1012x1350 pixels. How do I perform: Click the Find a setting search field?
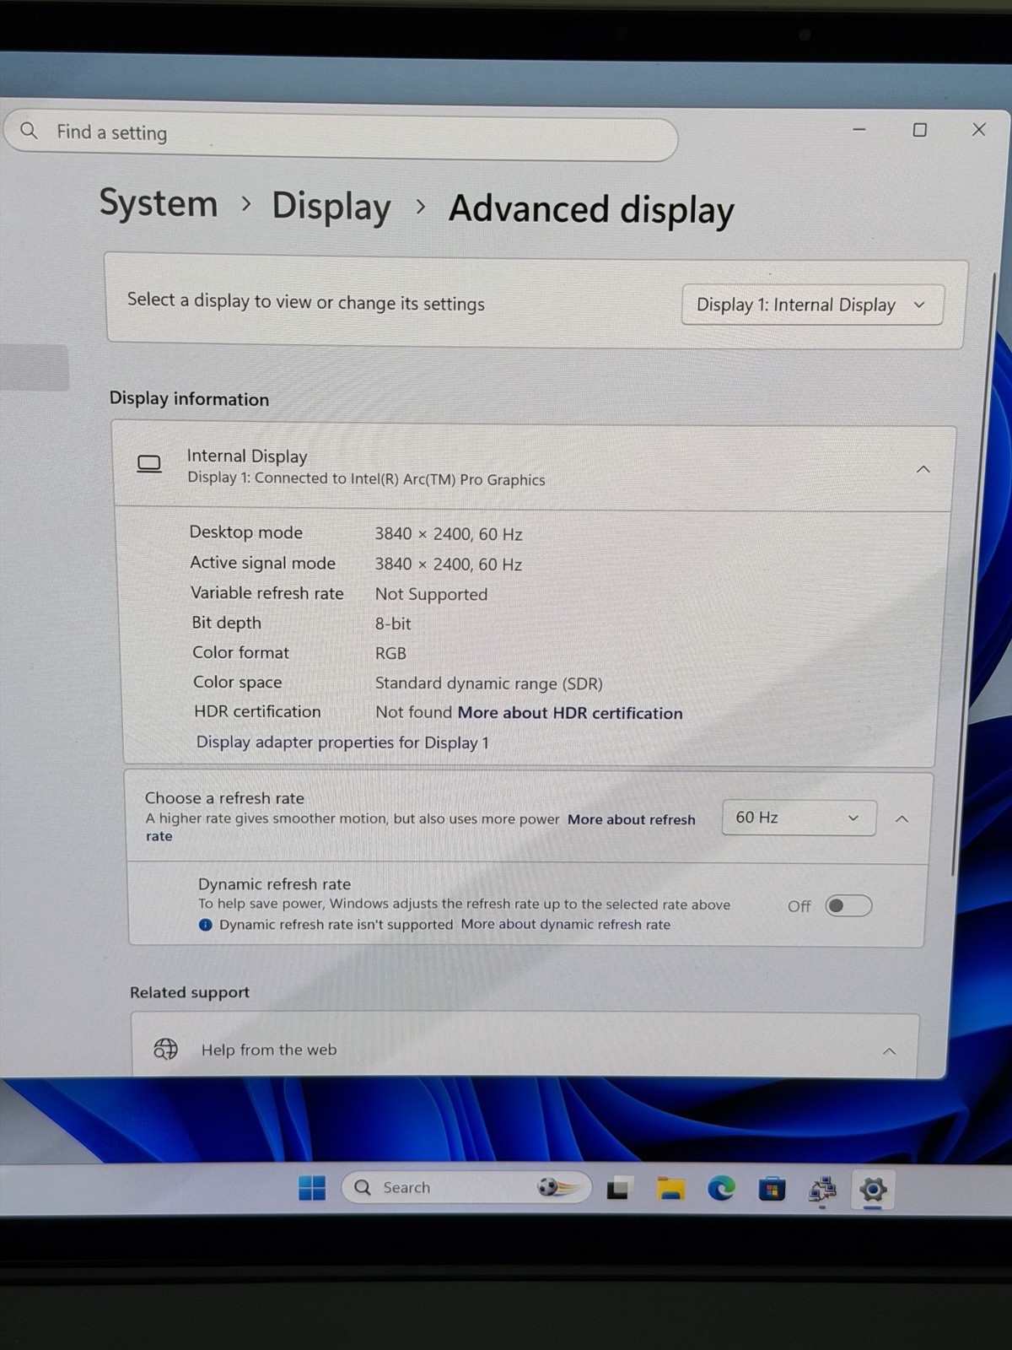(341, 135)
